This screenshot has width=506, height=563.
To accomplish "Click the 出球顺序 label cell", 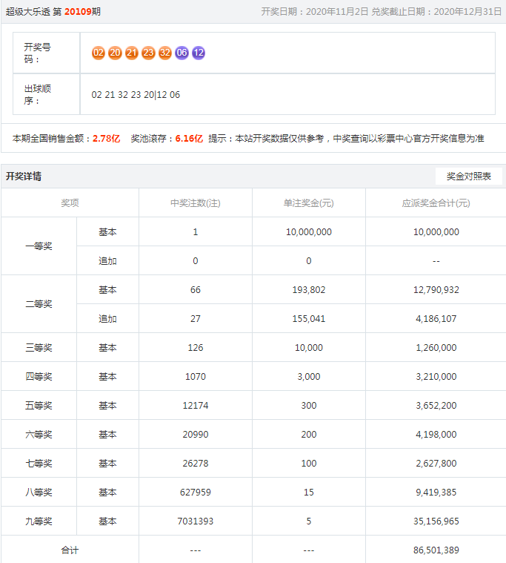I will coord(46,94).
